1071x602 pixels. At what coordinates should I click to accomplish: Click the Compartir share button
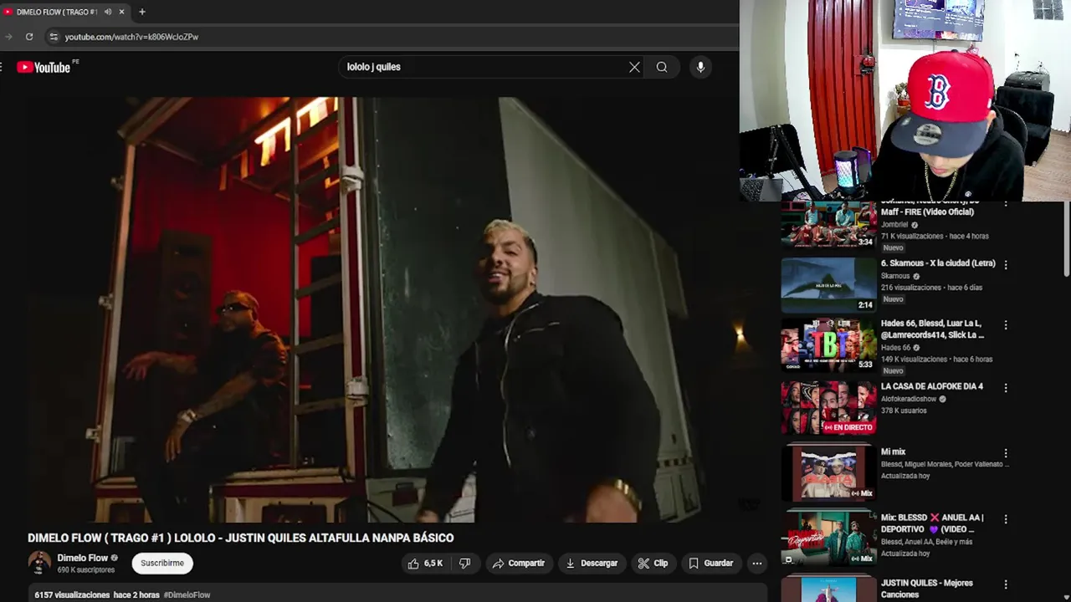pos(519,564)
